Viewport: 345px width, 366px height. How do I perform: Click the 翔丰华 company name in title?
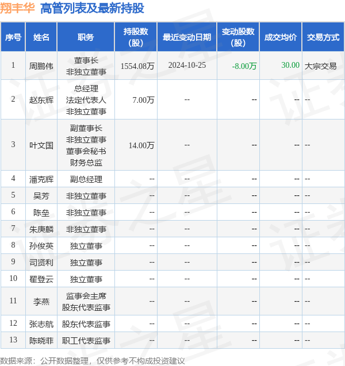[17, 8]
